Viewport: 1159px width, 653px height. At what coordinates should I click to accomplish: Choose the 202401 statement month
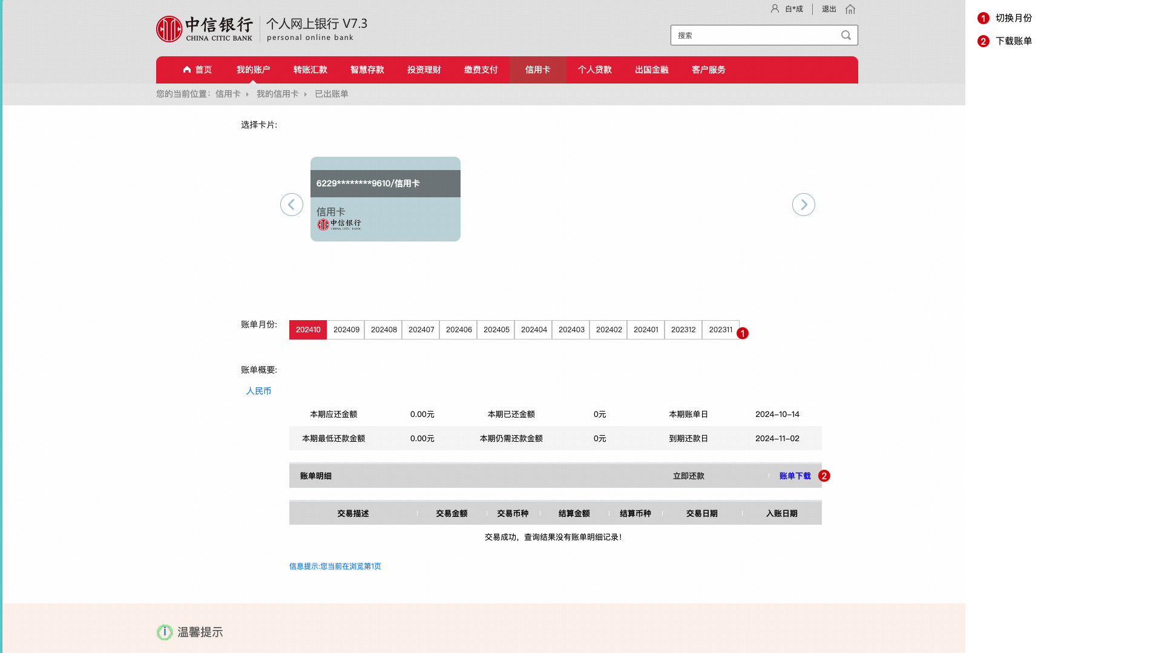click(x=645, y=330)
